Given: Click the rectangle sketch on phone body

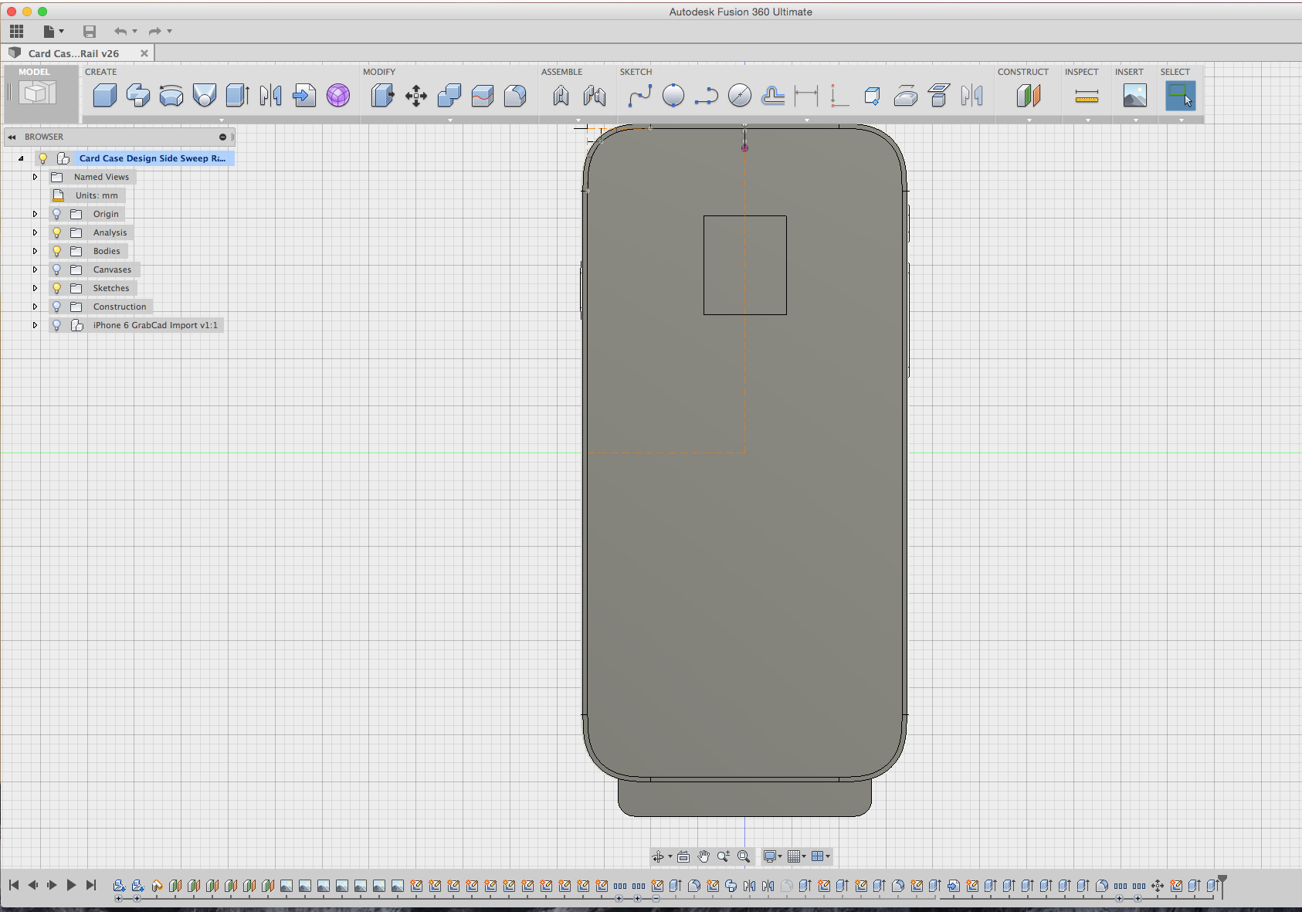Looking at the screenshot, I should pyautogui.click(x=745, y=265).
